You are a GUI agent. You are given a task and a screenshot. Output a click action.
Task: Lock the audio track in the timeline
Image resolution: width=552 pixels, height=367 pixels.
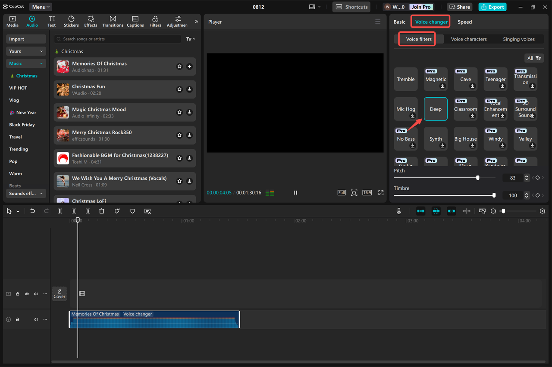(x=17, y=319)
